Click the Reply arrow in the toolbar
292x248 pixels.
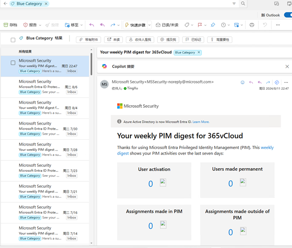(92, 25)
